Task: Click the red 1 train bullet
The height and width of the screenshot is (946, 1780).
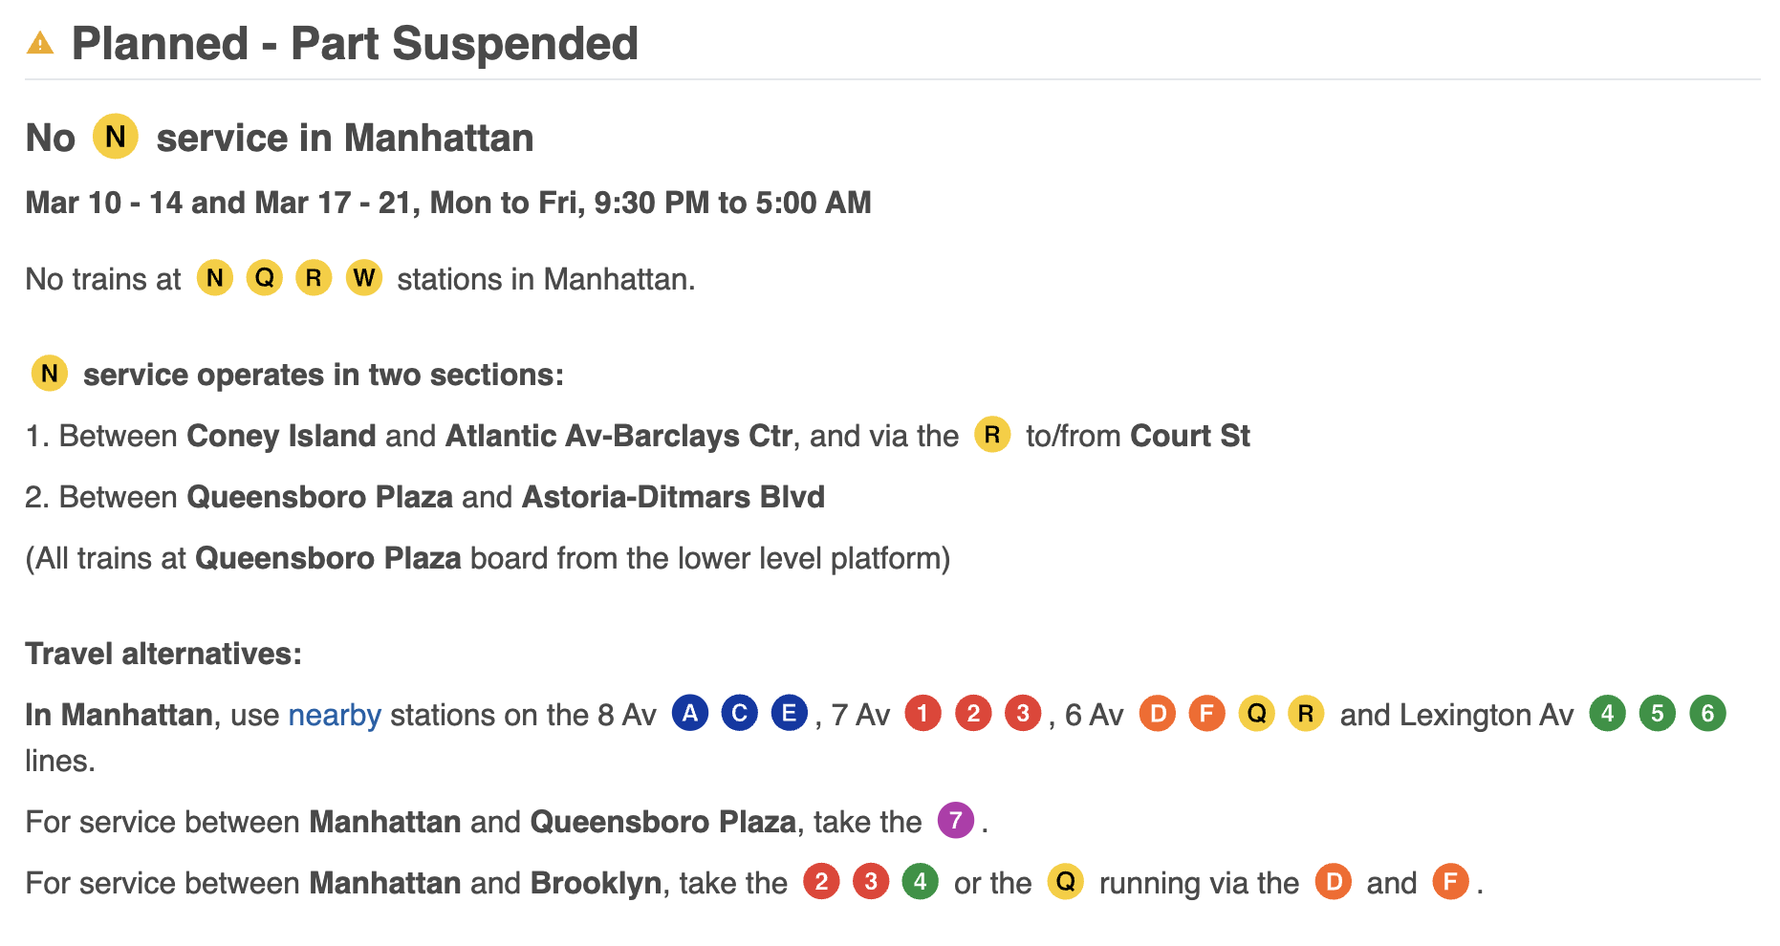Action: tap(923, 713)
